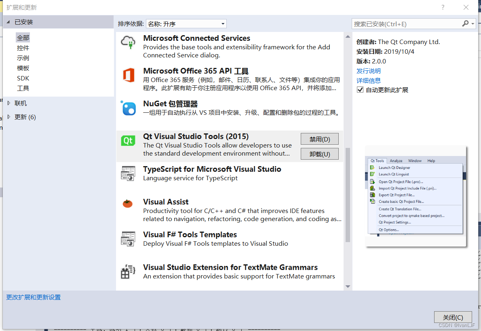The image size is (481, 331).
Task: Select 控件 category
Action: tap(23, 48)
